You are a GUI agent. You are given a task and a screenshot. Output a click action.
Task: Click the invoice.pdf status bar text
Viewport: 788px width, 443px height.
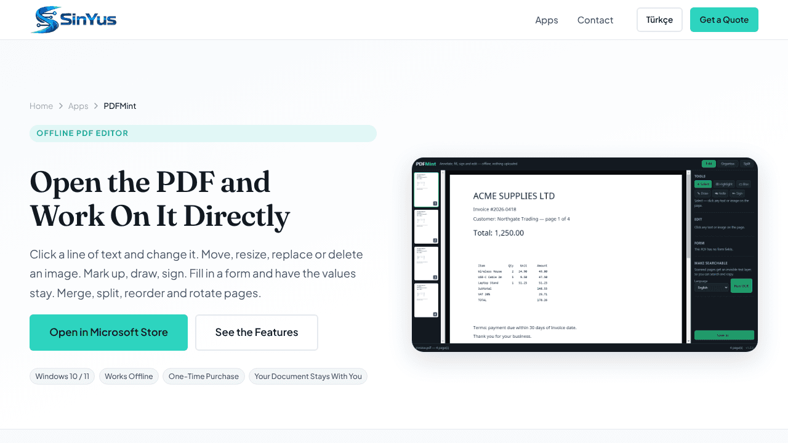point(432,348)
